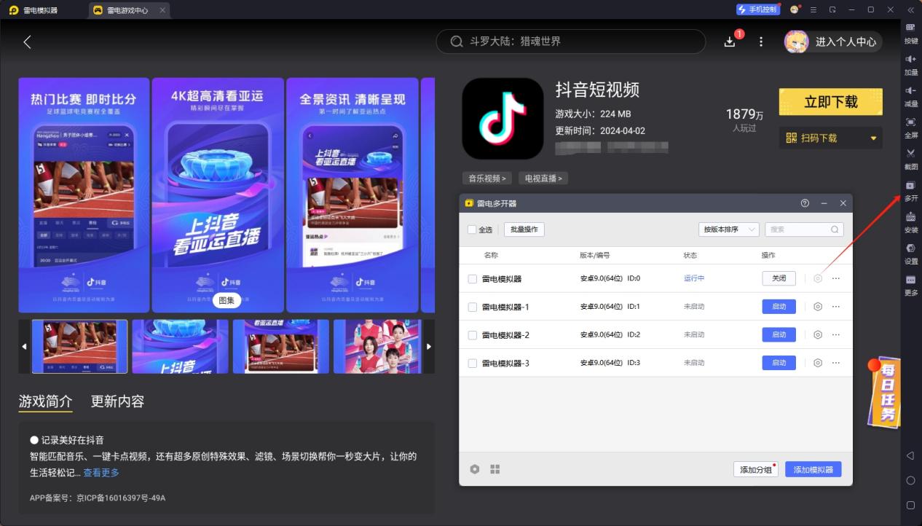Viewport: 922px width, 526px height.
Task: Click the 安装 APK install icon
Action: tap(910, 216)
